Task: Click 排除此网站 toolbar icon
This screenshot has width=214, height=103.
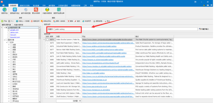Action: click(46, 21)
